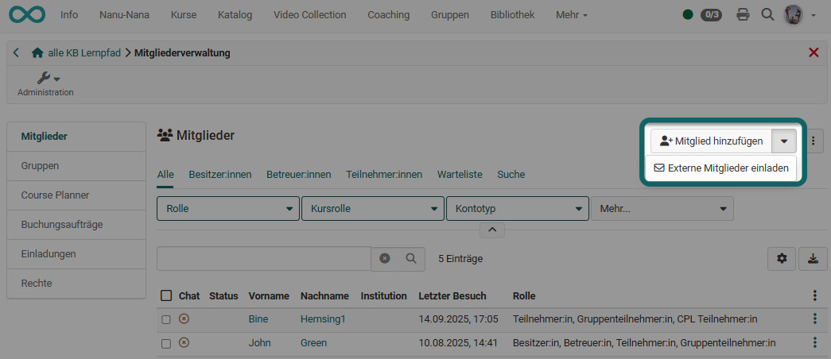Tick the checkbox for John Green
Screen dimensions: 831x359
pyautogui.click(x=166, y=343)
